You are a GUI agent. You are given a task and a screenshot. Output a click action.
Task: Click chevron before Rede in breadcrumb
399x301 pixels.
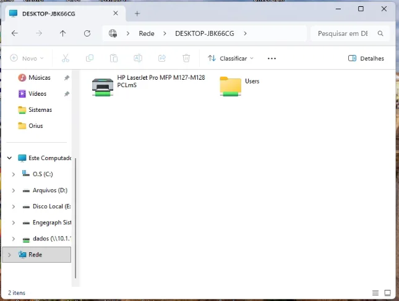(127, 33)
